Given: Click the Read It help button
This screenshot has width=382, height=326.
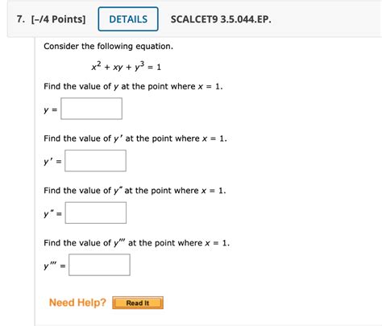Looking at the screenshot, I should [138, 303].
